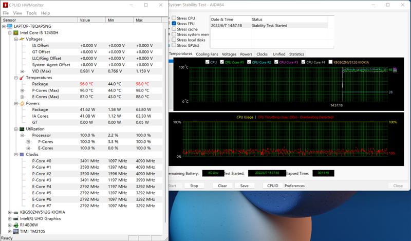Toggle the CPU Core #4 graph checkbox
This screenshot has height=241, width=411.
click(303, 62)
